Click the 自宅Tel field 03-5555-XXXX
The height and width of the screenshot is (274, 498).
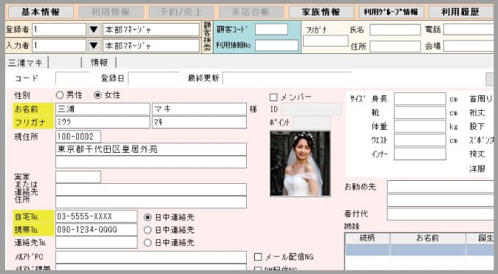tap(96, 216)
